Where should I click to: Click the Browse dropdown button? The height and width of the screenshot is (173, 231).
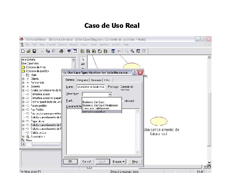tap(119, 161)
